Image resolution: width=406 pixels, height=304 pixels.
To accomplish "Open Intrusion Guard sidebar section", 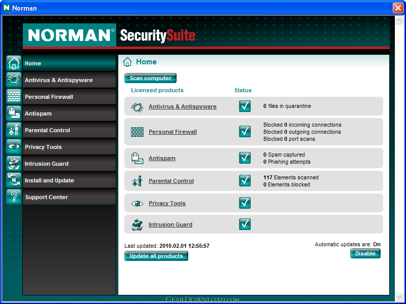I will 69,164.
